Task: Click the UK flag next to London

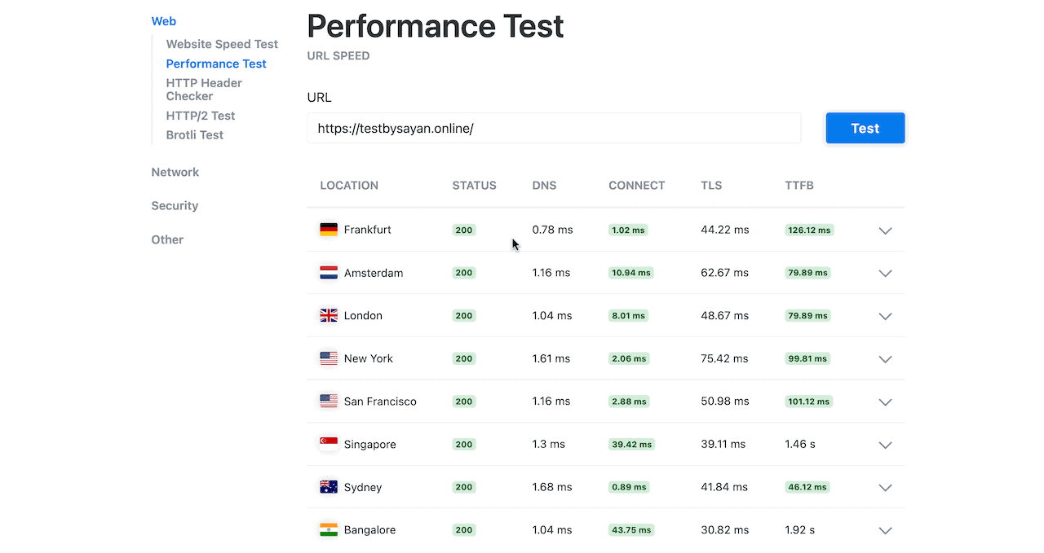Action: (329, 315)
